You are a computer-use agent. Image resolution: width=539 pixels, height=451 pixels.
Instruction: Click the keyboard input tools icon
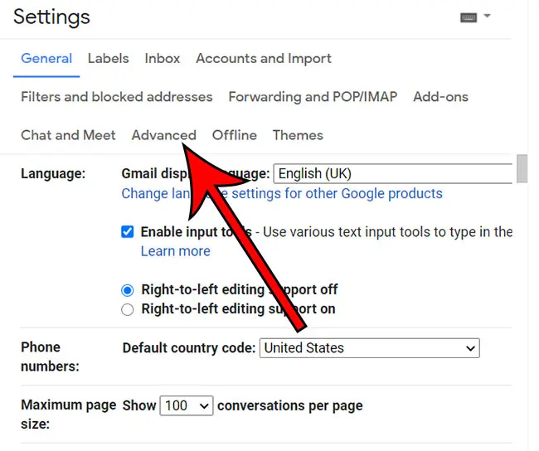[469, 17]
